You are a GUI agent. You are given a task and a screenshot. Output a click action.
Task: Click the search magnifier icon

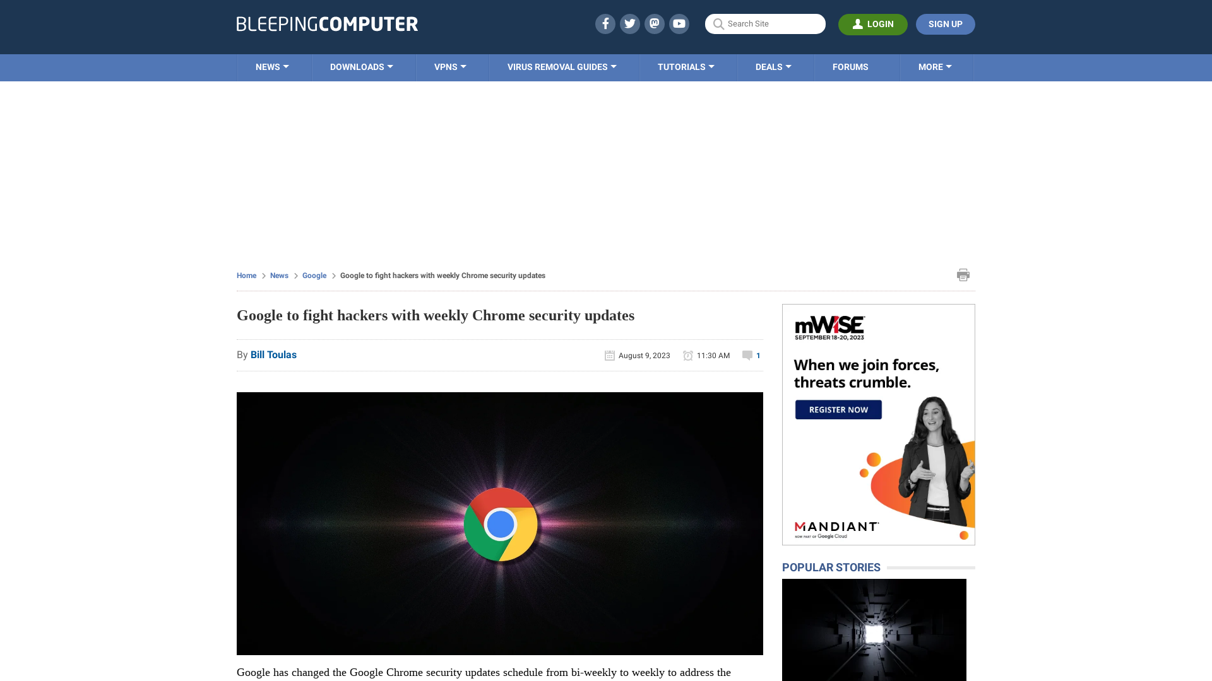(x=718, y=23)
